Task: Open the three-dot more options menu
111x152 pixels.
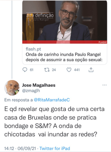Action: coord(104,85)
